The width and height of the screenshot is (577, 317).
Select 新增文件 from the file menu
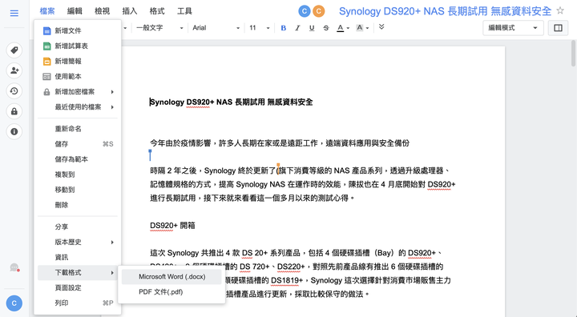[78, 30]
